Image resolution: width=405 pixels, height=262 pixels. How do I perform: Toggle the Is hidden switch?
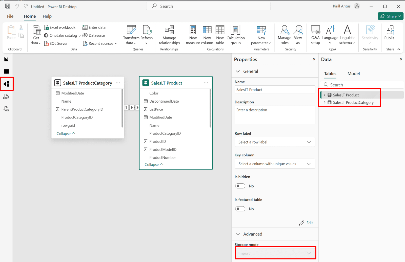[x=240, y=186]
